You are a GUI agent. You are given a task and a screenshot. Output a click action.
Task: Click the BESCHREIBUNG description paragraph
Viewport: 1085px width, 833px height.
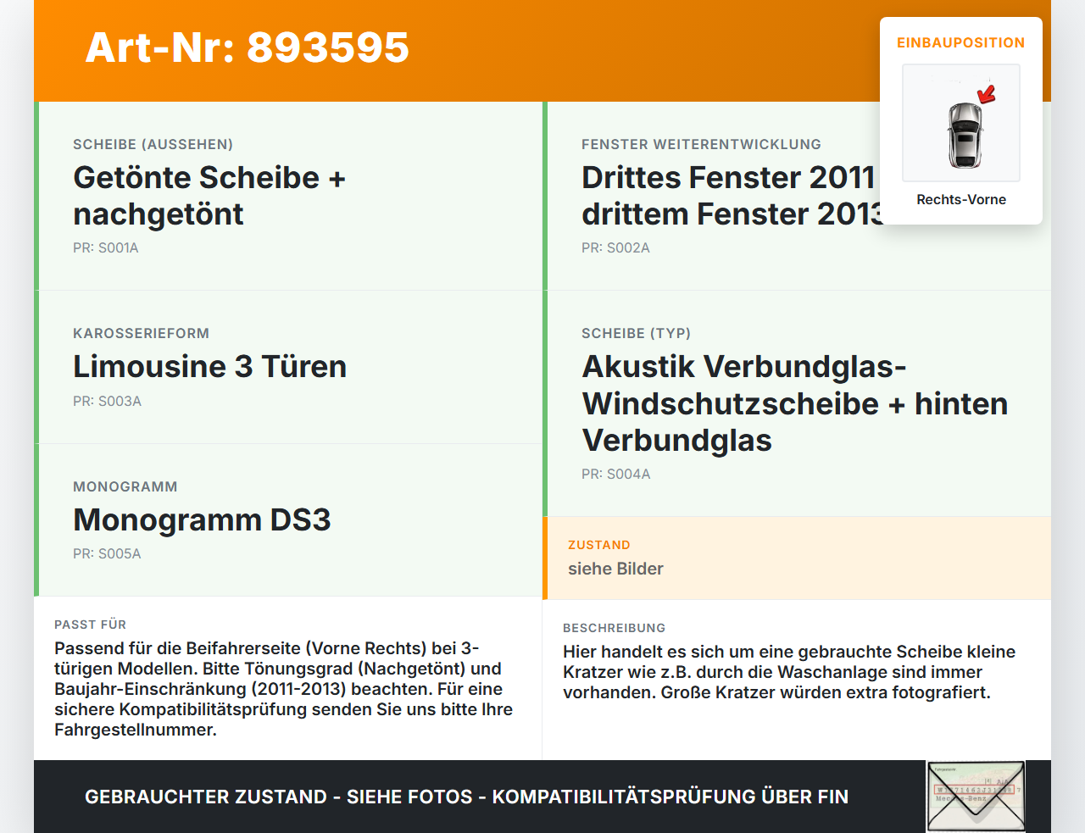pos(789,672)
